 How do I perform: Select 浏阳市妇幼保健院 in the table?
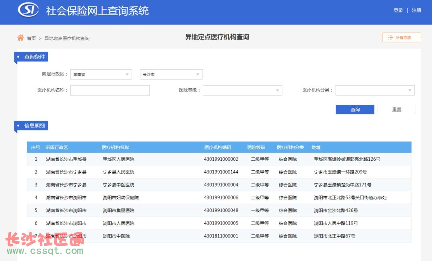point(121,198)
